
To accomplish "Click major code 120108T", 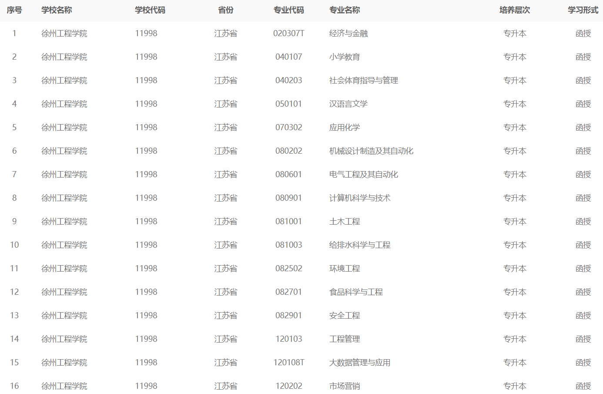I will pos(289,363).
